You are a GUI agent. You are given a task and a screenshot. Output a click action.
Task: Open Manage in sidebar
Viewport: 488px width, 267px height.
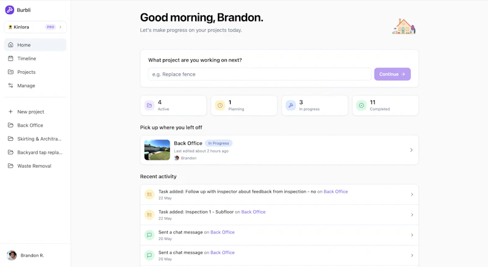point(35,85)
